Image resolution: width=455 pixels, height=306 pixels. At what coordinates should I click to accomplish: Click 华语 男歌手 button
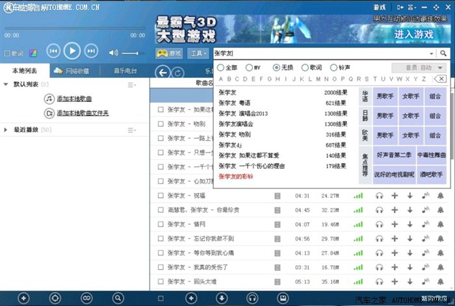[x=385, y=96]
